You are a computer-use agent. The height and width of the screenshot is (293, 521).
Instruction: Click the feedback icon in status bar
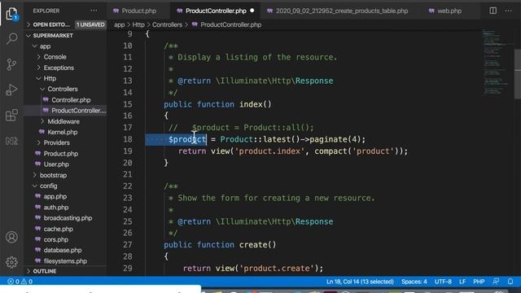point(496,282)
